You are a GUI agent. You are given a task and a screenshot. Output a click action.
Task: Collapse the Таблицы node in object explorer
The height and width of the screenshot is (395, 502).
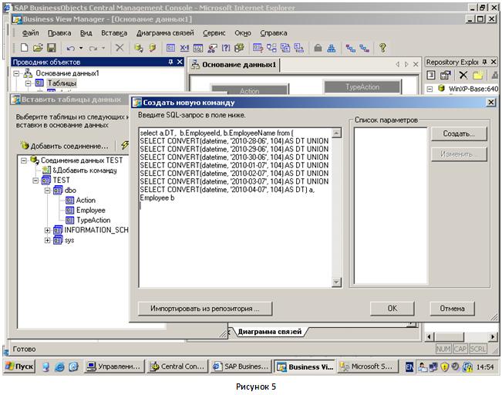coord(29,83)
